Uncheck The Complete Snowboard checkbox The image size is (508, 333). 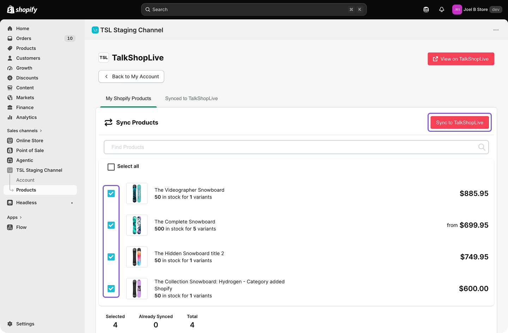111,225
